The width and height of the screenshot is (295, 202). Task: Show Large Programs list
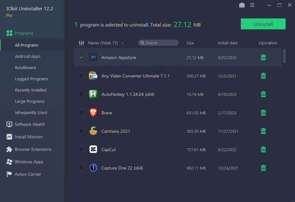[x=30, y=101]
